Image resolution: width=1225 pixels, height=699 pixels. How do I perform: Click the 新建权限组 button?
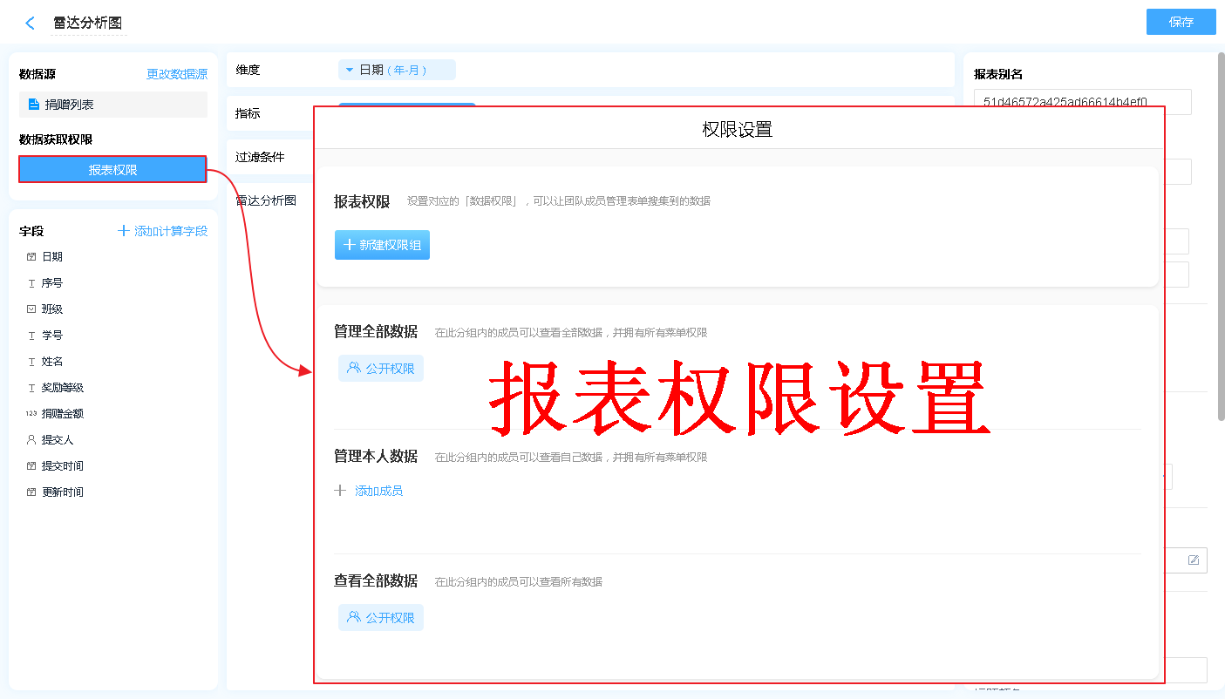[x=382, y=246]
